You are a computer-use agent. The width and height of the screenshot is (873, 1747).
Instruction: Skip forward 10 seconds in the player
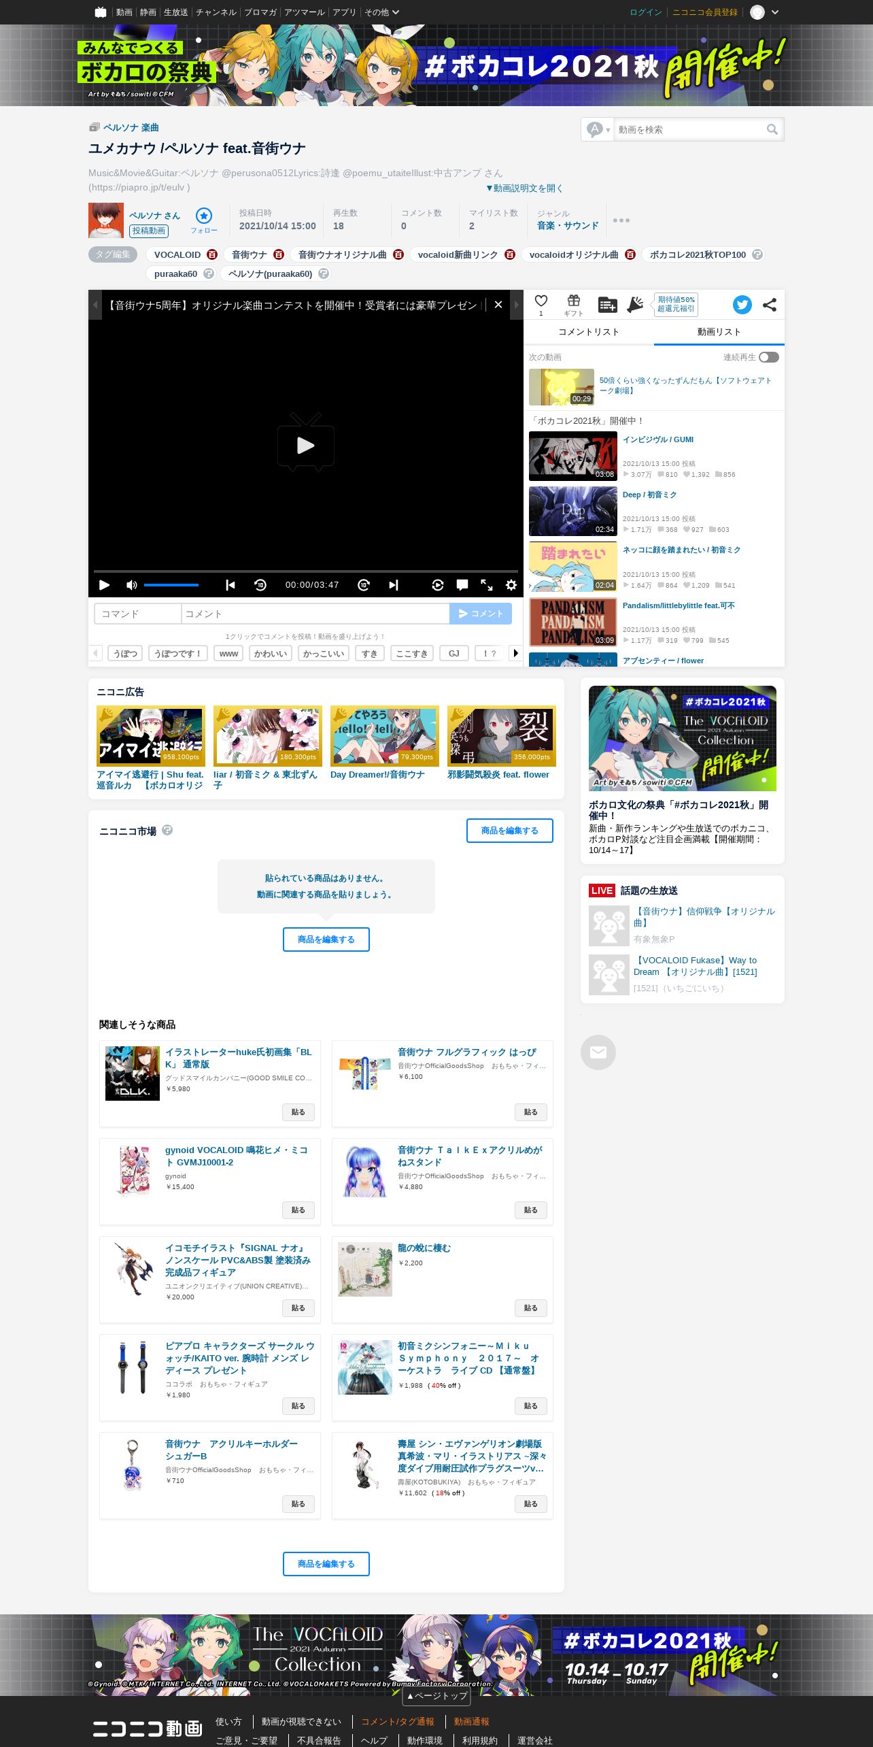(364, 585)
